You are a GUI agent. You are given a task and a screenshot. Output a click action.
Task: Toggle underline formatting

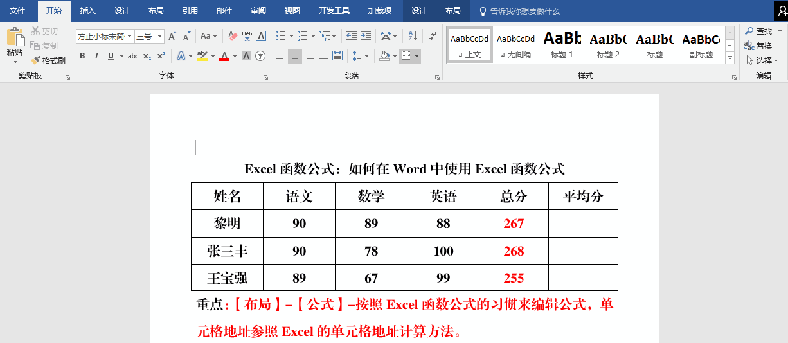point(111,57)
